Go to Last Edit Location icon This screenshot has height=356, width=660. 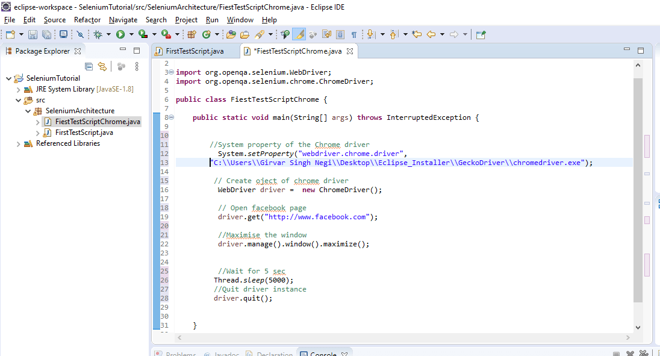point(417,34)
